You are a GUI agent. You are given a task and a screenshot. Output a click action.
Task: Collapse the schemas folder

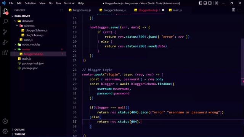tap(29, 25)
